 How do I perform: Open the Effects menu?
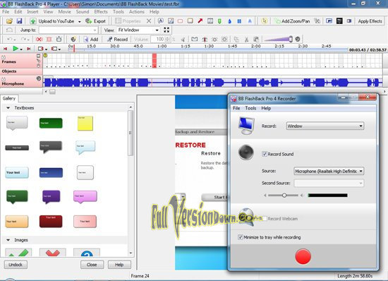point(101,11)
